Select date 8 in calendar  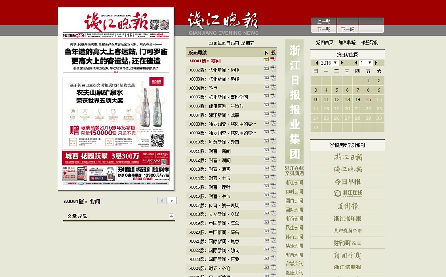tap(368, 90)
